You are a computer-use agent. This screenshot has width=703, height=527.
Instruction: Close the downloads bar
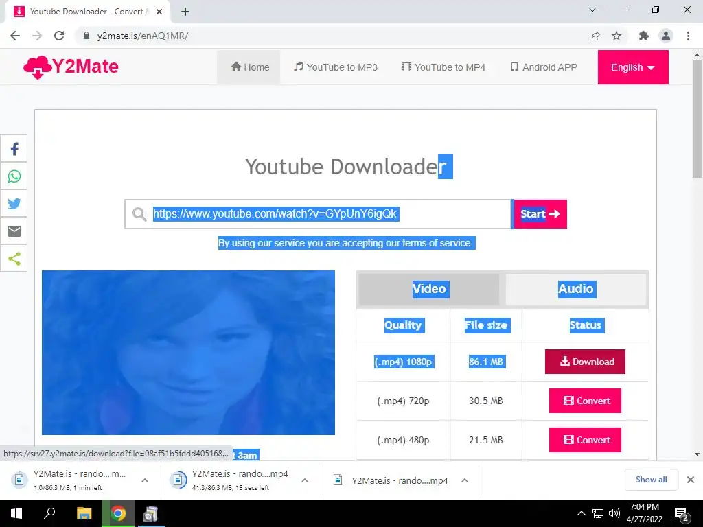[691, 480]
